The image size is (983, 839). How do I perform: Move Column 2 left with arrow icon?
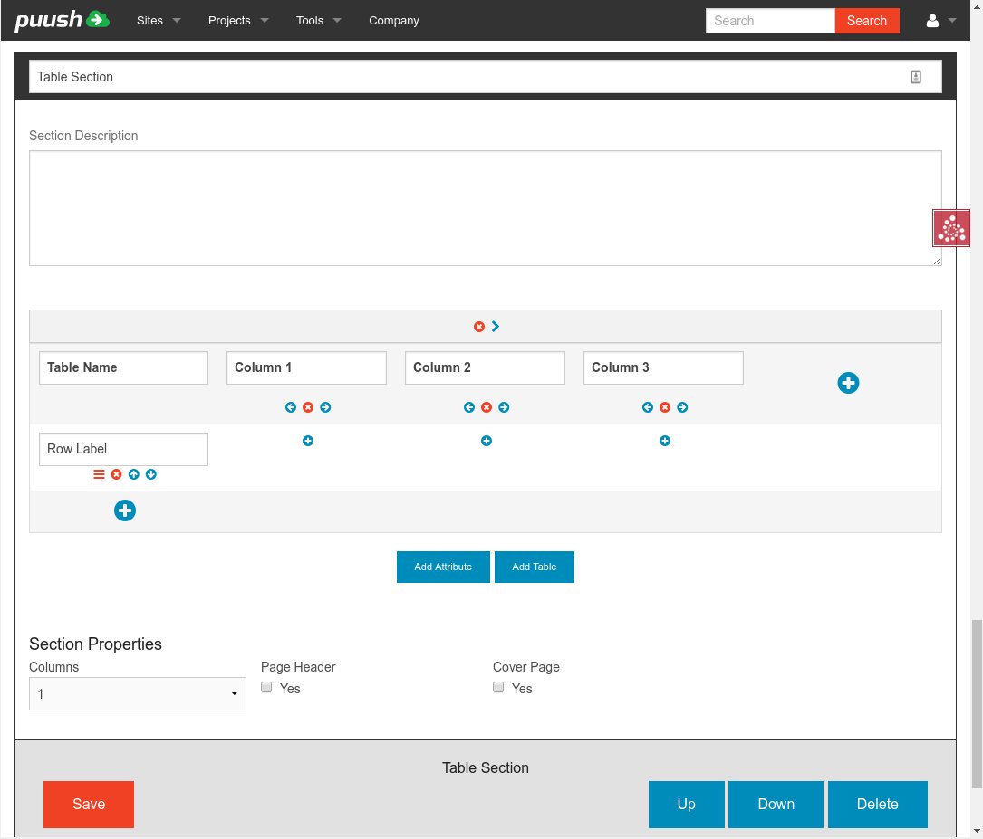point(469,407)
